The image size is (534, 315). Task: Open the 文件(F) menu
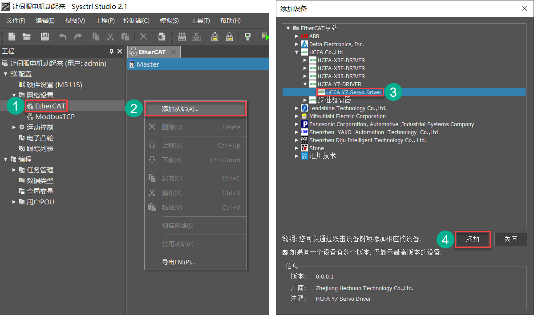click(x=16, y=20)
